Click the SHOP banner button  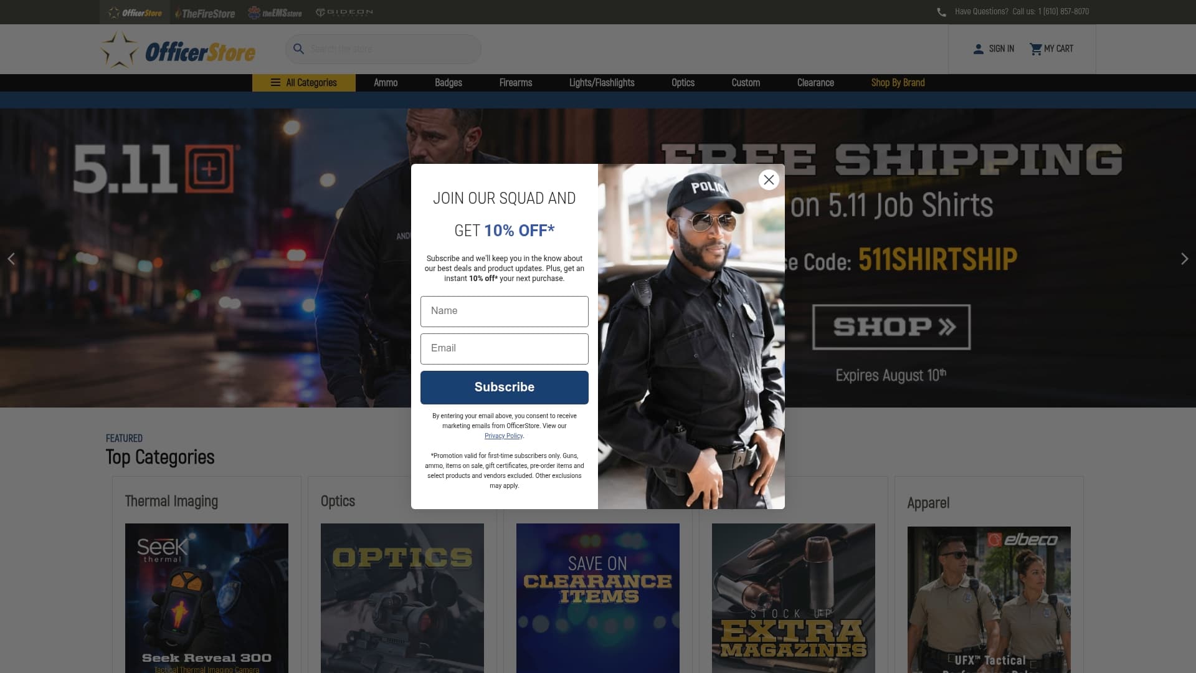pos(891,327)
